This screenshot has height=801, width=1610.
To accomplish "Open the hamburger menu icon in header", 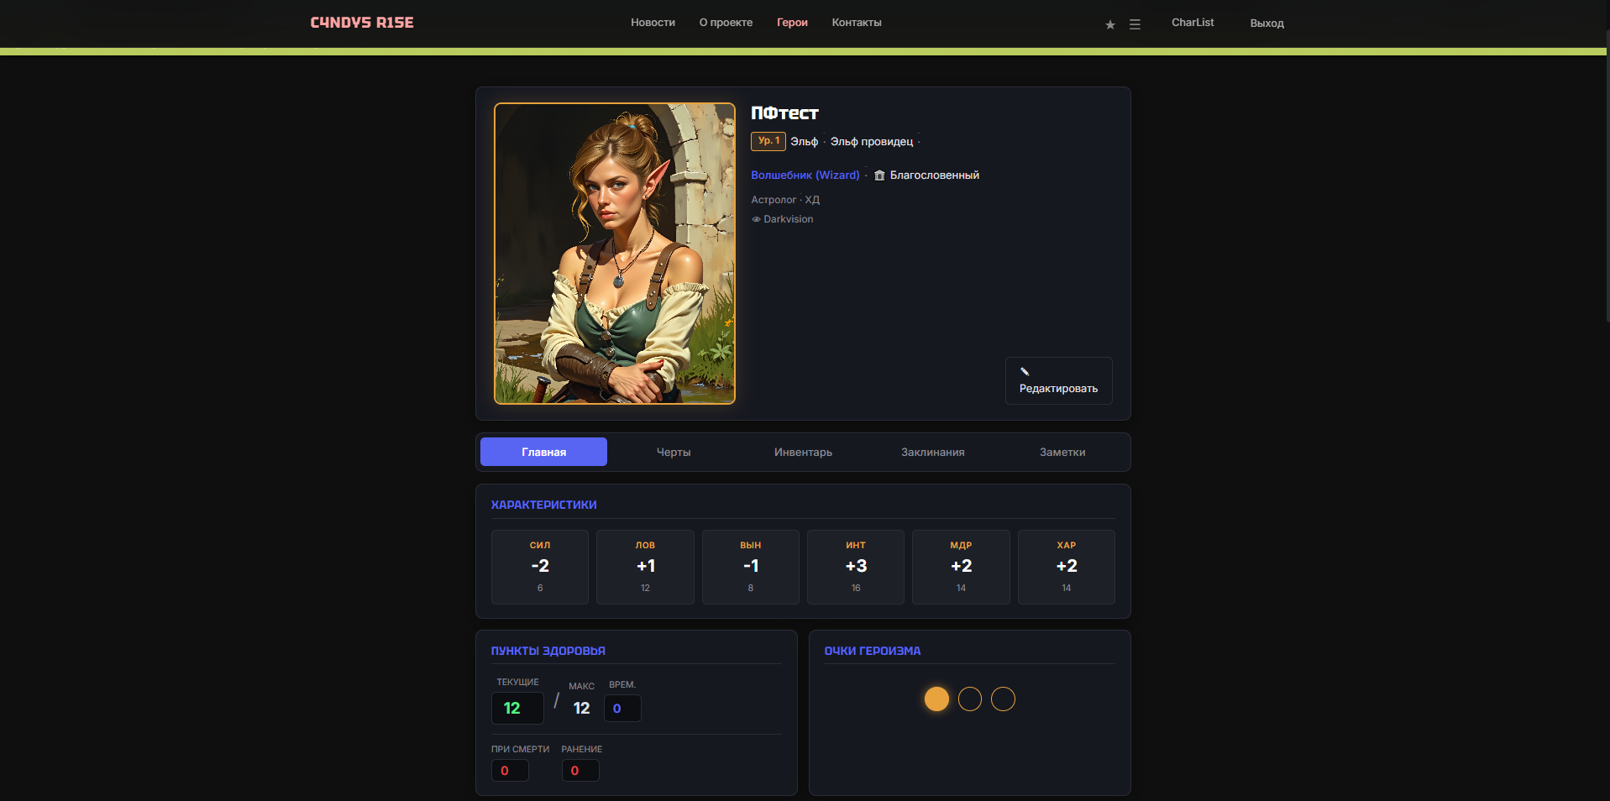I will [1135, 24].
